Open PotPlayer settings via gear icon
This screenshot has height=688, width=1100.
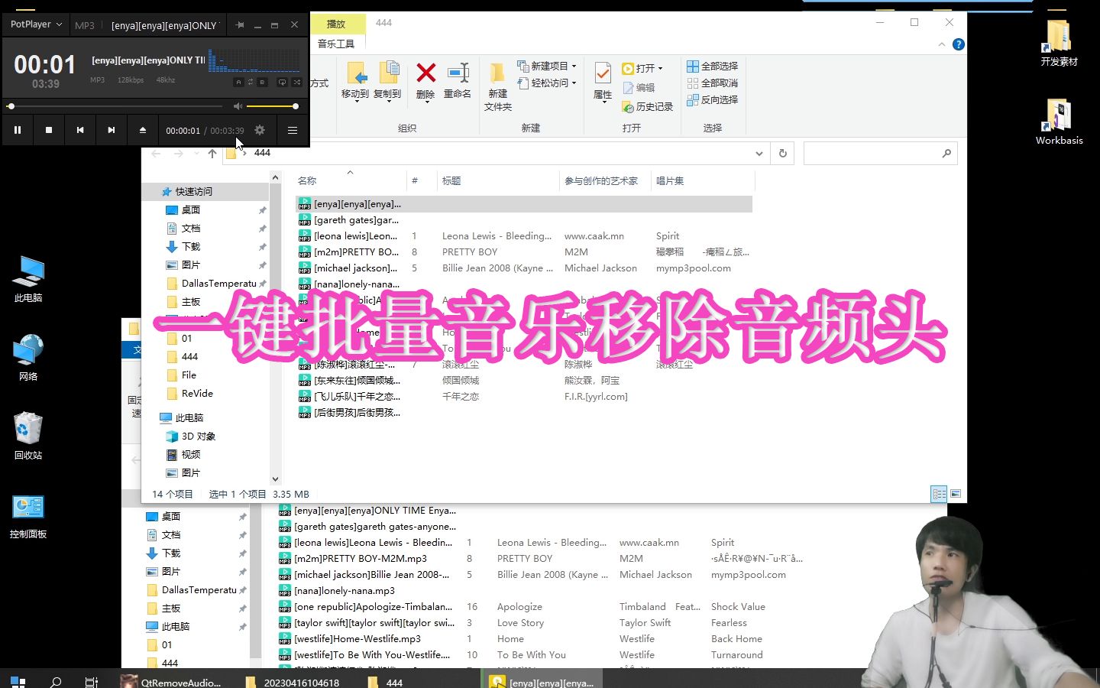pyautogui.click(x=259, y=130)
